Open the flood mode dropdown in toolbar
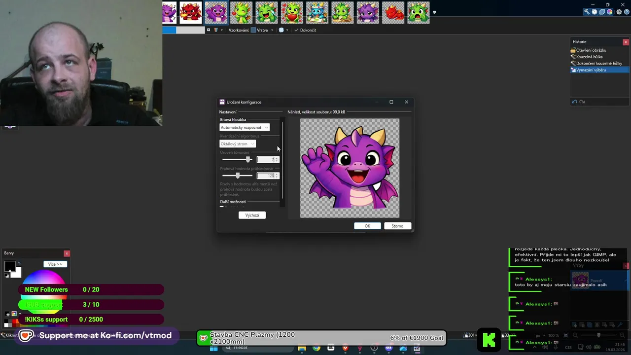This screenshot has height=355, width=631. [x=217, y=30]
